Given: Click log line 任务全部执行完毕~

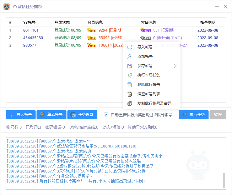Looking at the screenshot, I should (50, 176).
